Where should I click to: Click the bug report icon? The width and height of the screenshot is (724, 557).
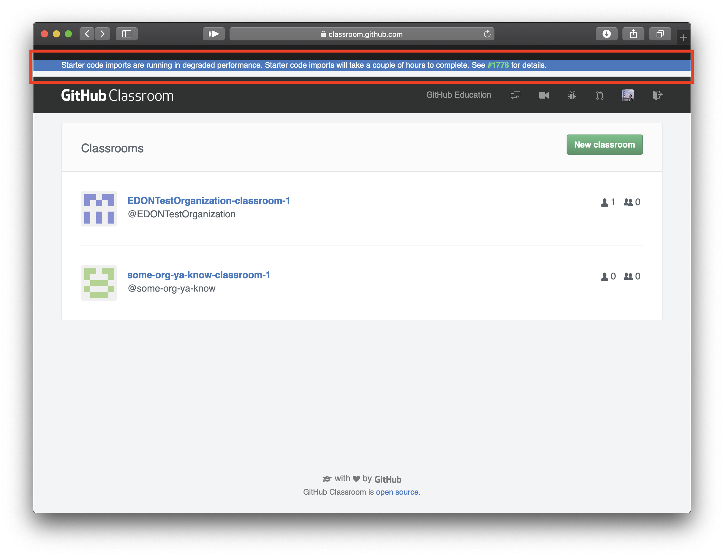(x=572, y=95)
